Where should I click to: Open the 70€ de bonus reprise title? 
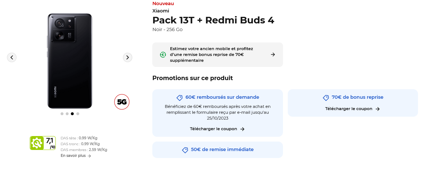(x=357, y=97)
